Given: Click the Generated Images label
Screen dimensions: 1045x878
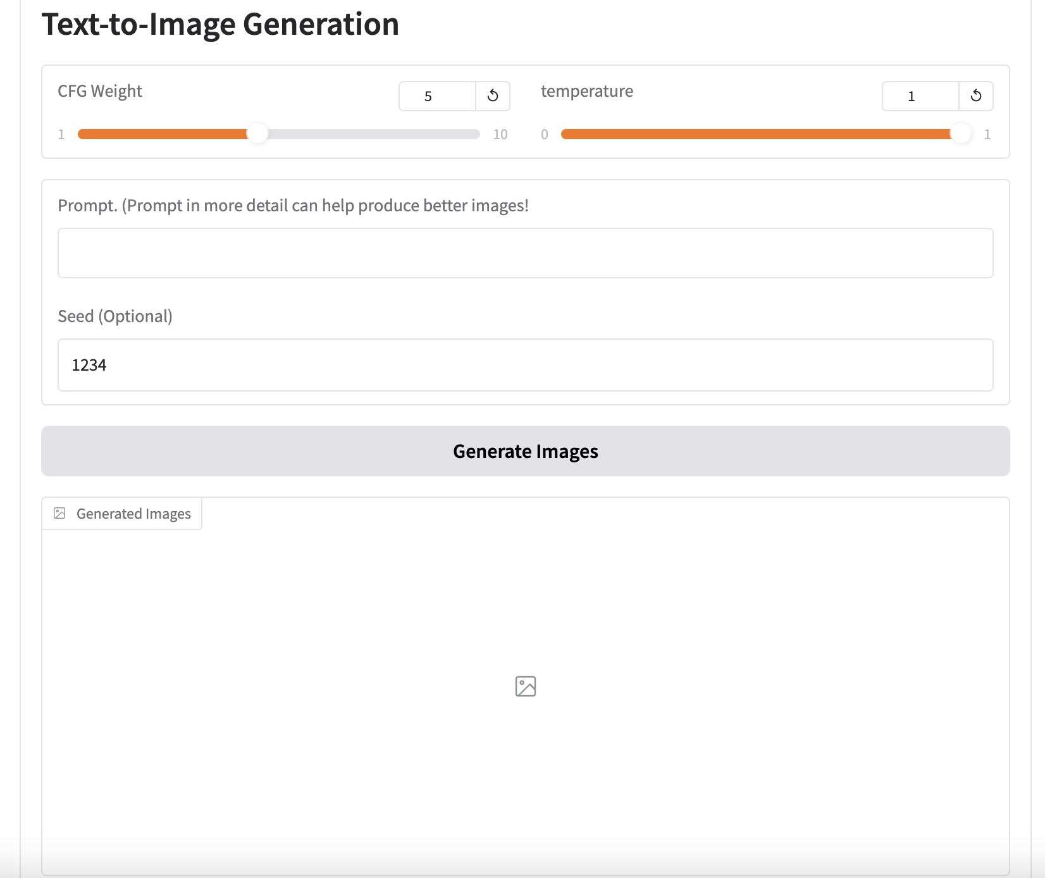Looking at the screenshot, I should (x=133, y=514).
